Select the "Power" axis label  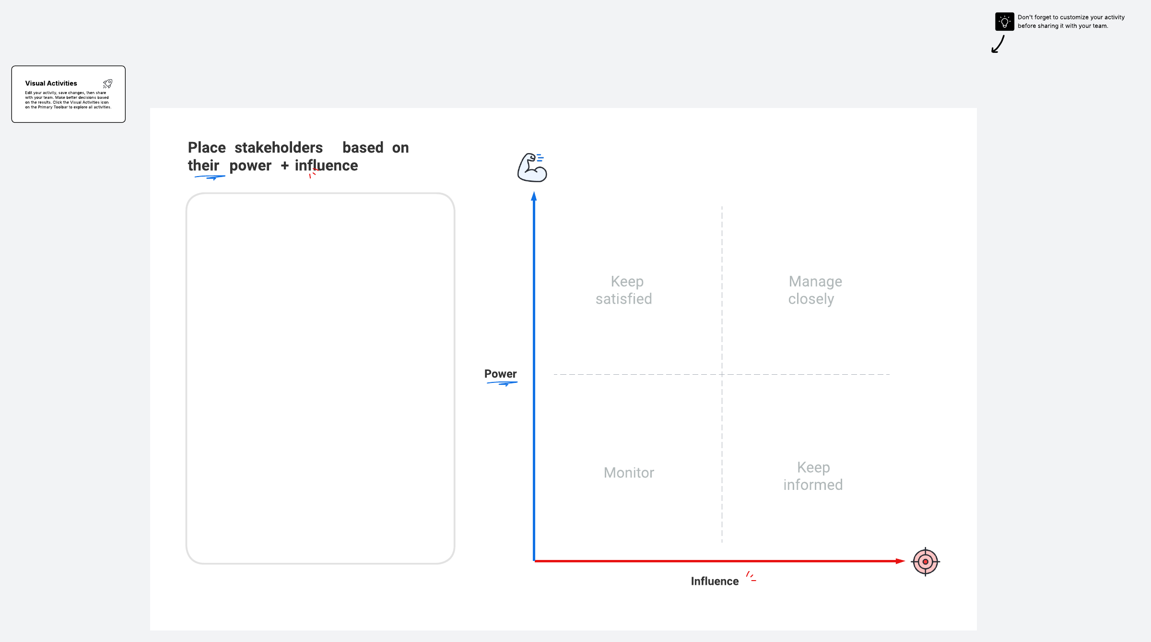[x=500, y=374]
